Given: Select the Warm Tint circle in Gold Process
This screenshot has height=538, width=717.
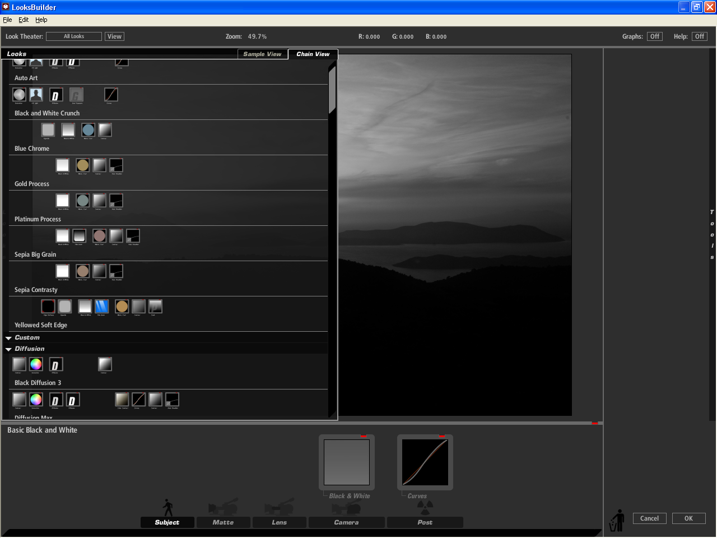Looking at the screenshot, I should click(x=83, y=165).
